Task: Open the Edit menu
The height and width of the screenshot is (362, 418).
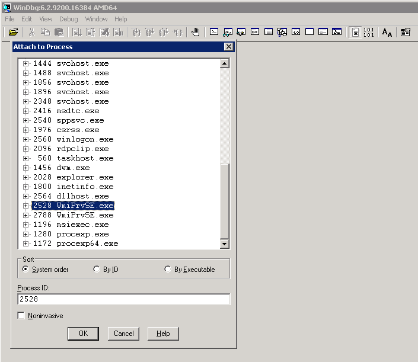Action: 27,19
